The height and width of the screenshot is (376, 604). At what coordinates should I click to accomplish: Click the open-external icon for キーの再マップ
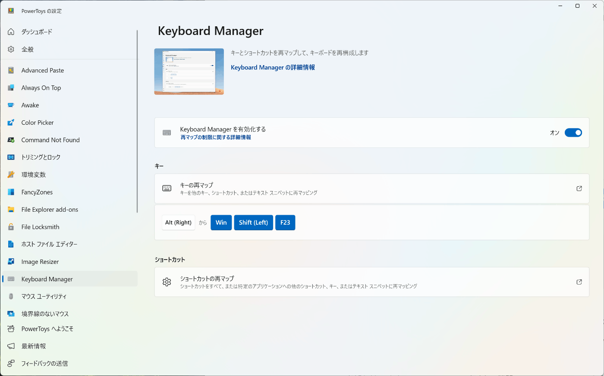point(579,188)
